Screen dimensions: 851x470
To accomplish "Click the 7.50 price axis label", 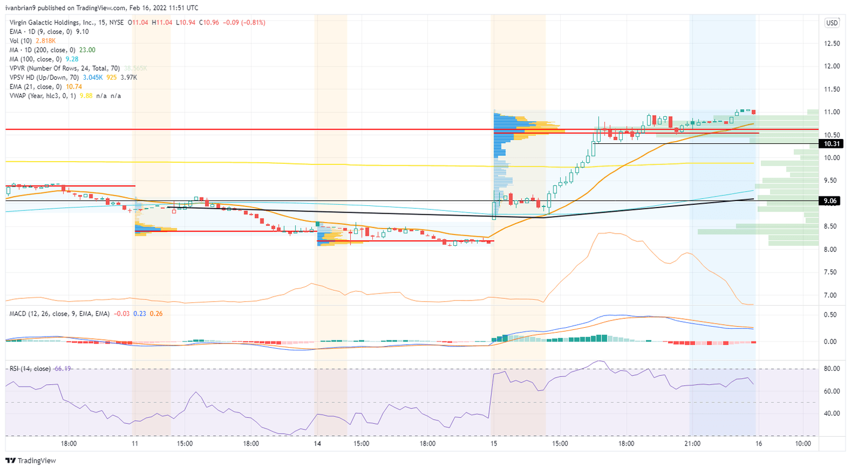I will click(829, 272).
